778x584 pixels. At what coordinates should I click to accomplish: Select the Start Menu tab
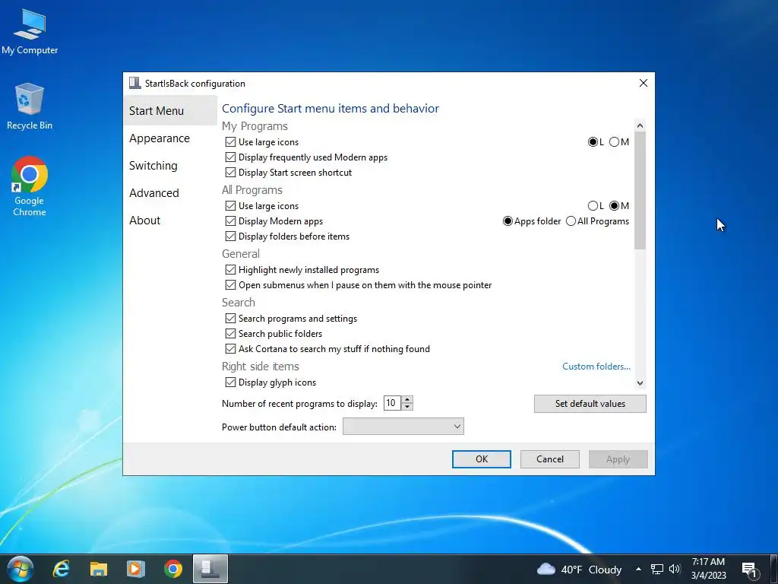pyautogui.click(x=170, y=111)
